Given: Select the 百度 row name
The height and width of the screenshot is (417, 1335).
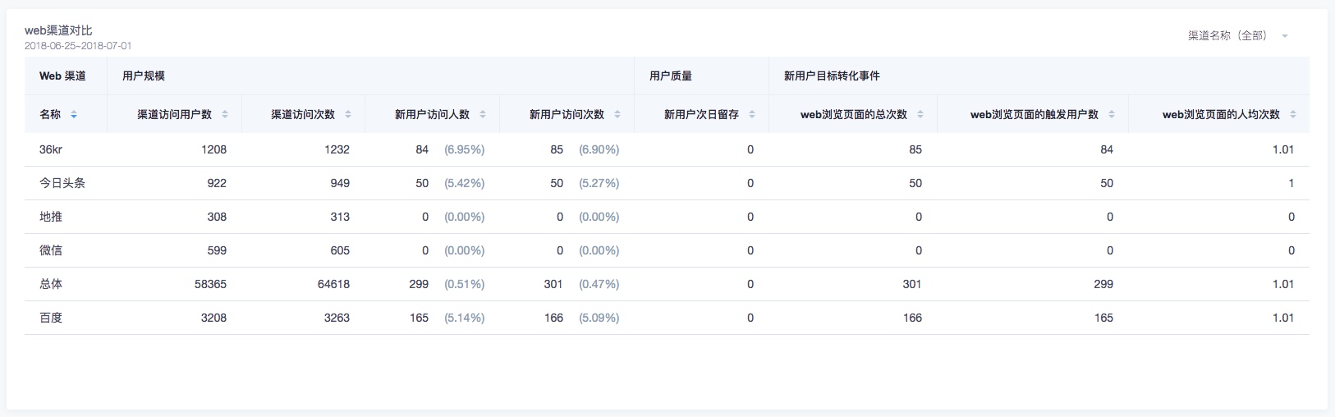Looking at the screenshot, I should click(51, 318).
